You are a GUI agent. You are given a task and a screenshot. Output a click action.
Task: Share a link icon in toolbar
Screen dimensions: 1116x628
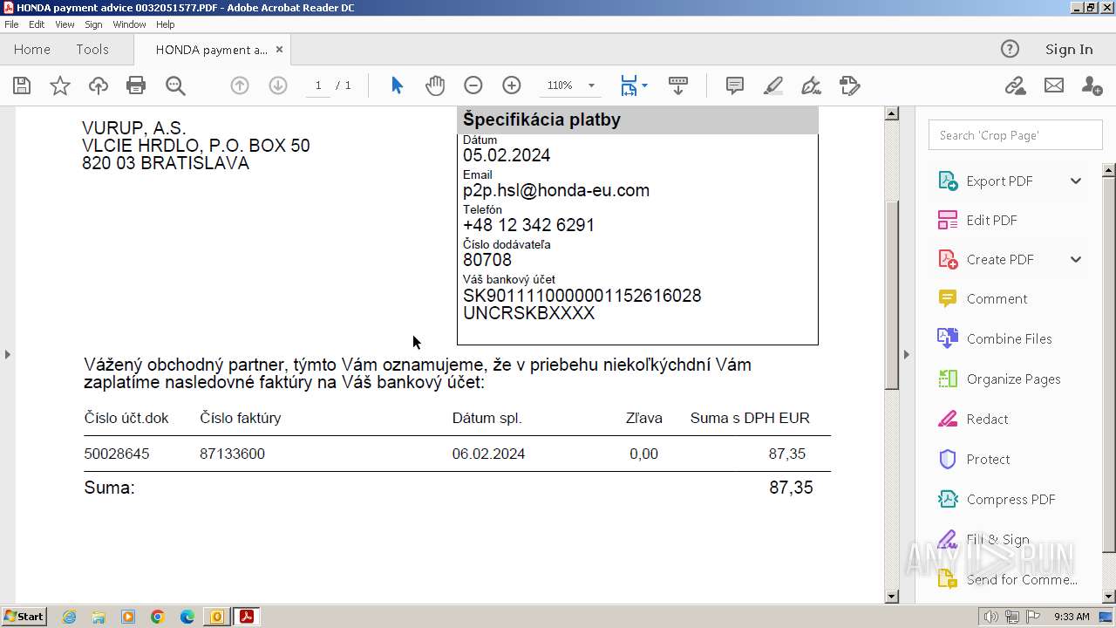point(1015,85)
